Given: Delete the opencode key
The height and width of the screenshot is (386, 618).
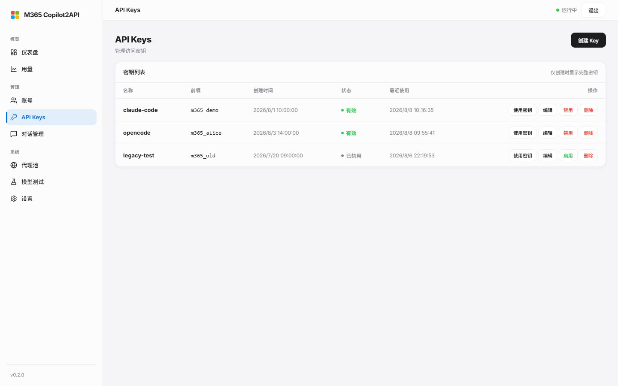Looking at the screenshot, I should point(588,133).
